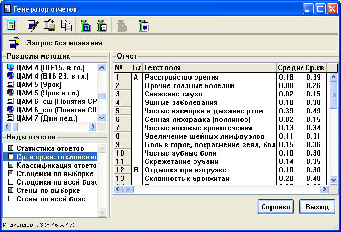Screen dimensions: 341x232
Task: Click the green weight icon with letter M
Action: pos(85,25)
